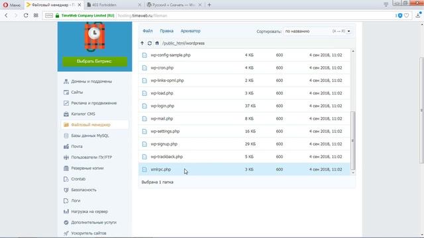Click file icon of wp-links-opml.php
The width and height of the screenshot is (424, 238).
click(x=144, y=81)
